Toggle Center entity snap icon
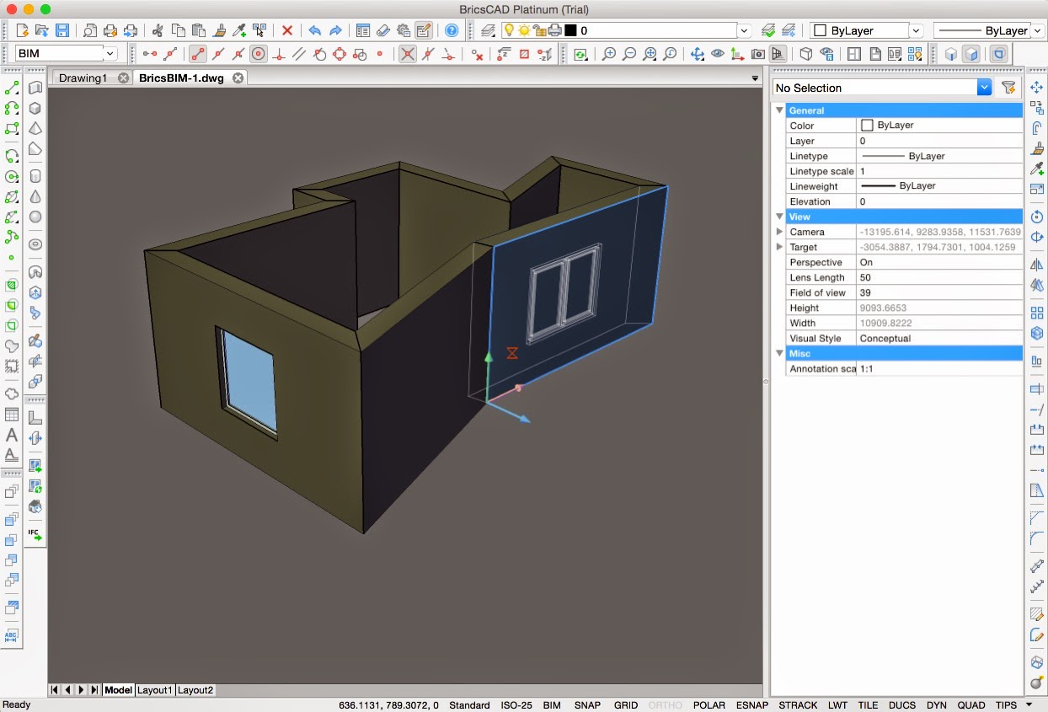The image size is (1048, 712). point(259,54)
